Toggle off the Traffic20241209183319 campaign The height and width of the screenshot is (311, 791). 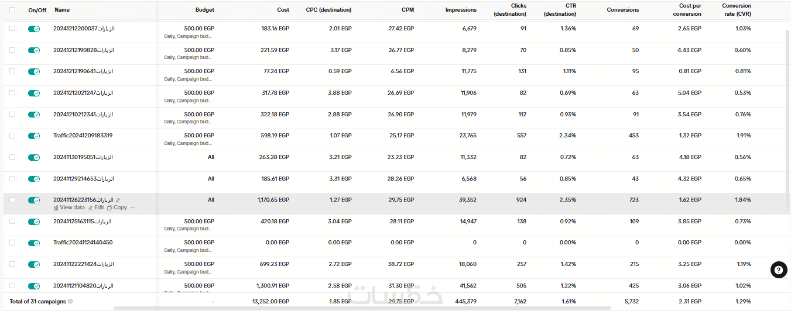[x=34, y=136]
